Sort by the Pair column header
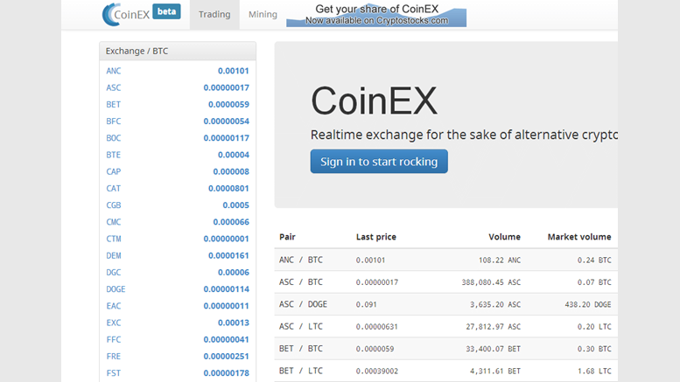This screenshot has width=680, height=382. [287, 237]
